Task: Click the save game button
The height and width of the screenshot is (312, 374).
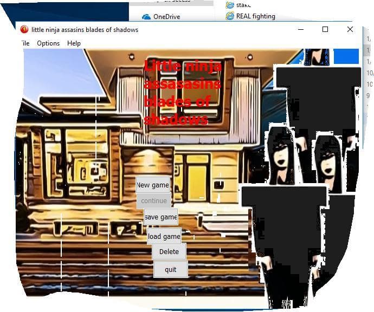Action: 161,217
